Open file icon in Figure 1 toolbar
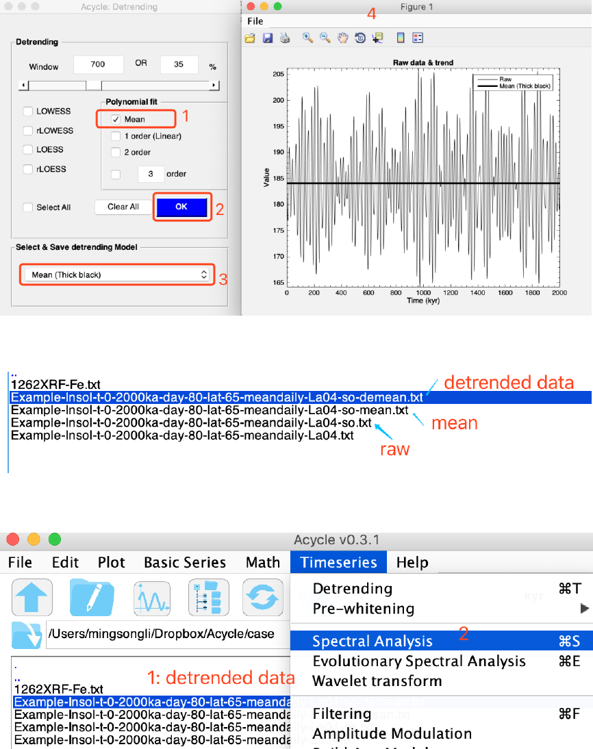 (x=250, y=38)
